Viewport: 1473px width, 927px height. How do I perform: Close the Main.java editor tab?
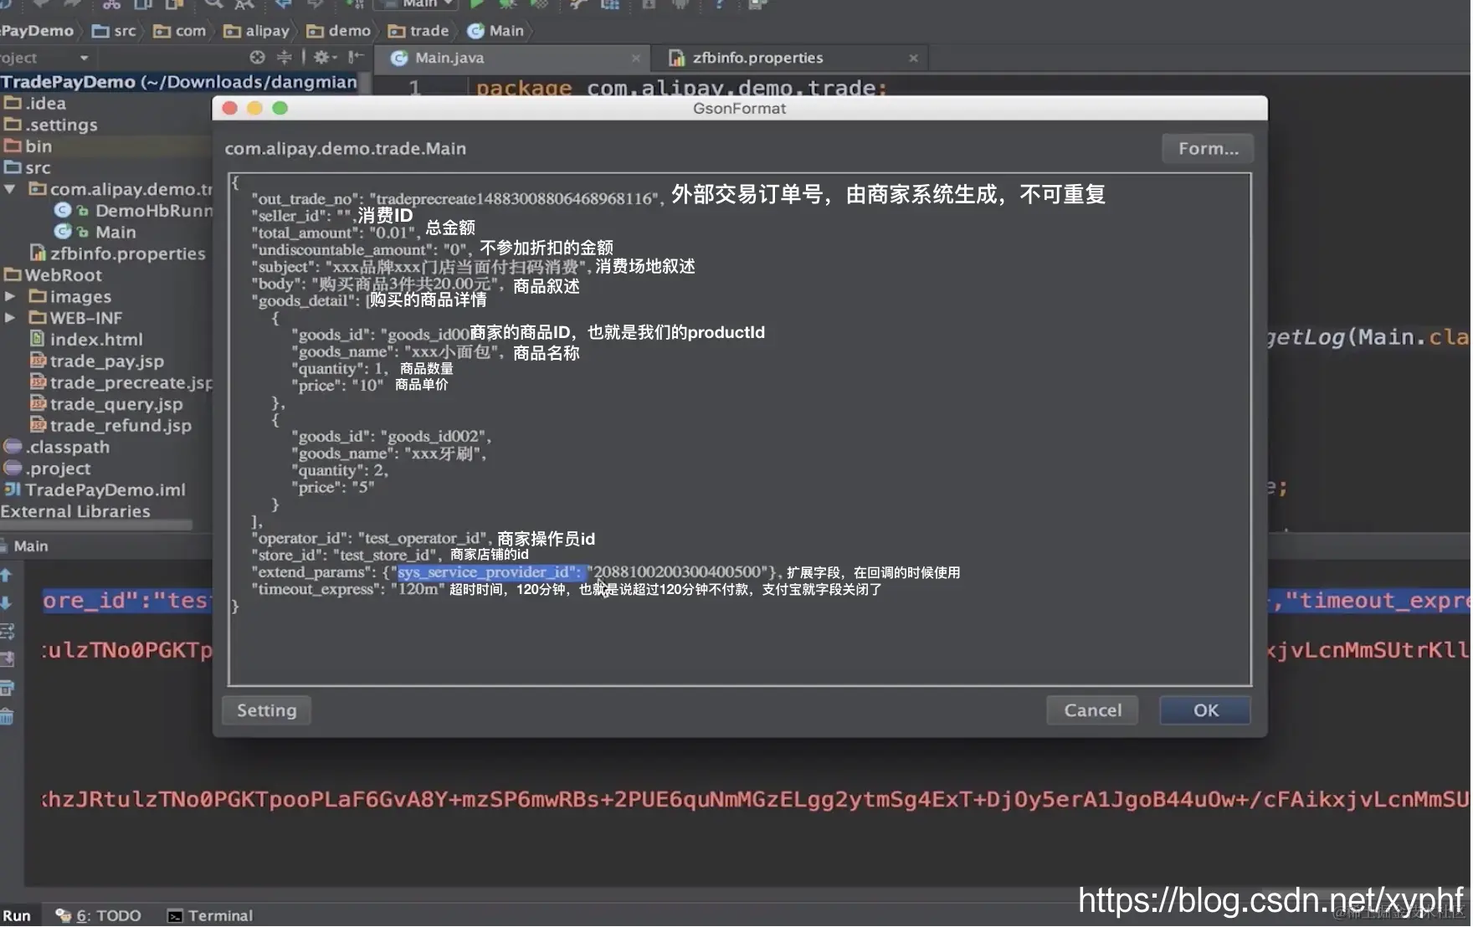coord(635,58)
